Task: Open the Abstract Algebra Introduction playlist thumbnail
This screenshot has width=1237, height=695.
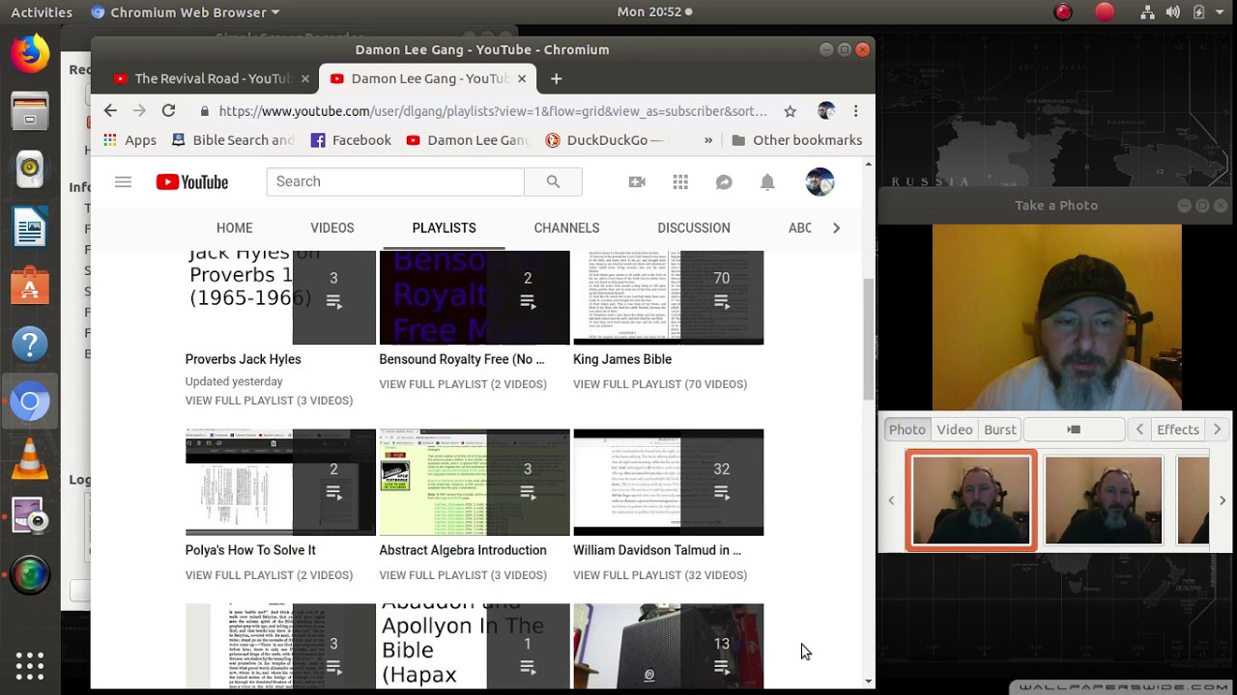Action: [x=475, y=483]
